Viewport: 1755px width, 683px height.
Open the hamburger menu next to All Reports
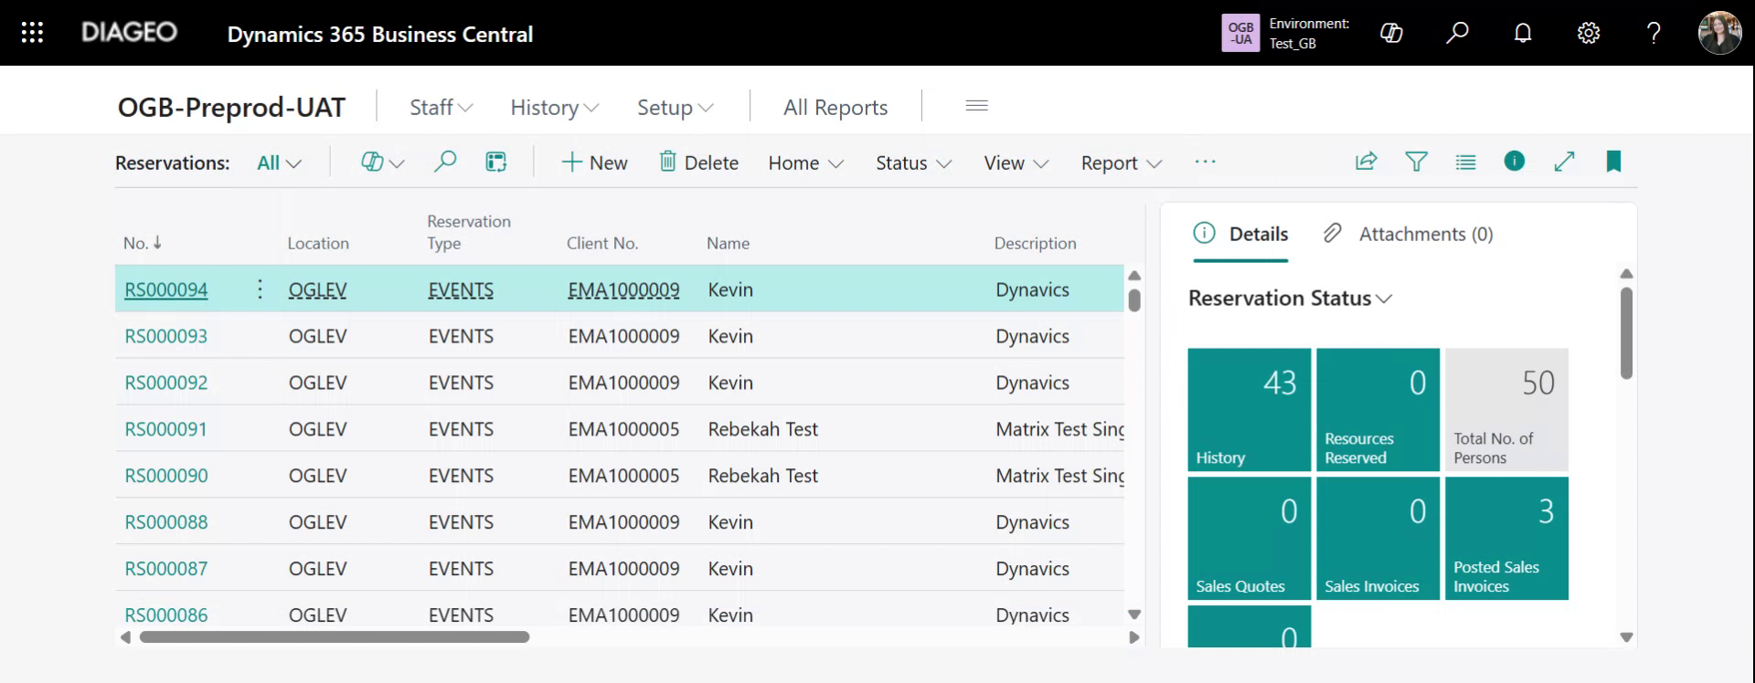(976, 105)
